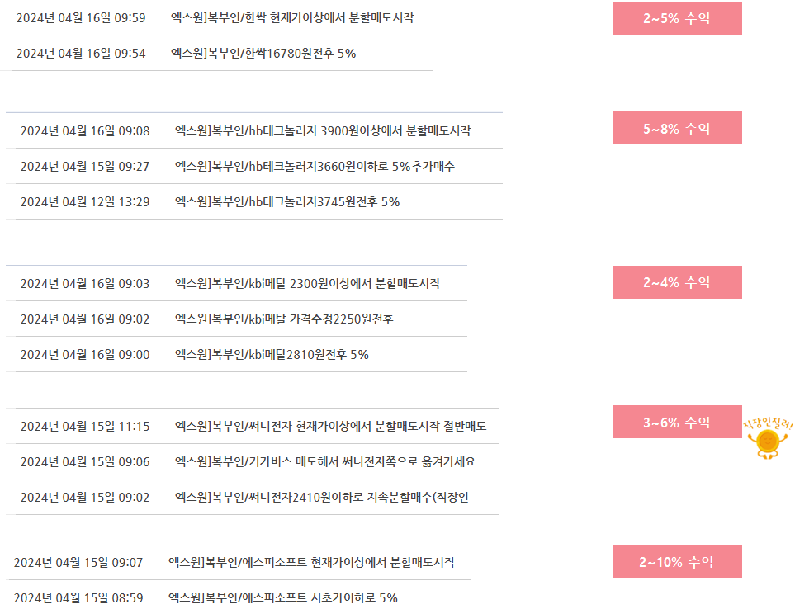
Task: Click the 3~6% 수익 badge
Action: coord(677,422)
